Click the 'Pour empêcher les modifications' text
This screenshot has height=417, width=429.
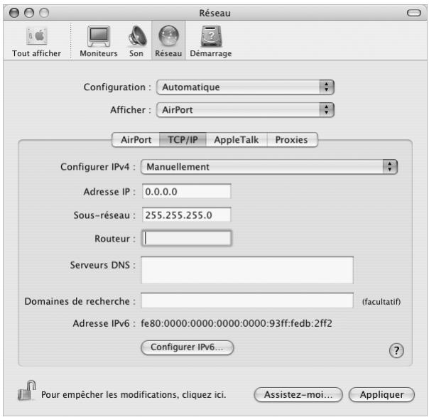pos(134,394)
